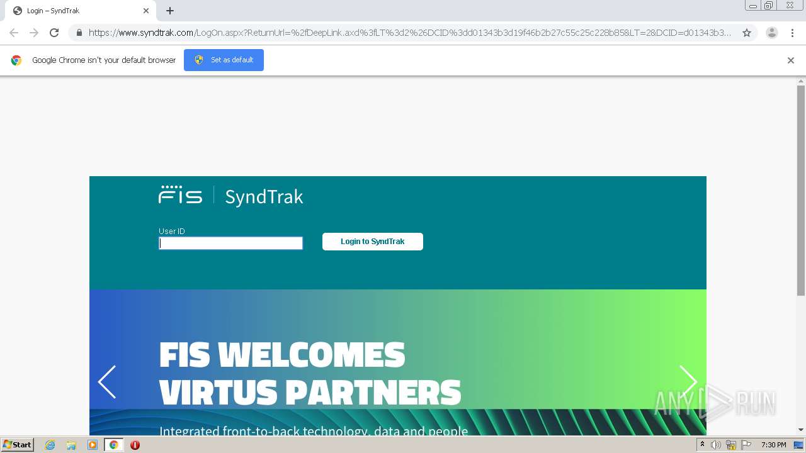The height and width of the screenshot is (453, 806).
Task: Click the volume speaker tray icon
Action: [x=716, y=445]
